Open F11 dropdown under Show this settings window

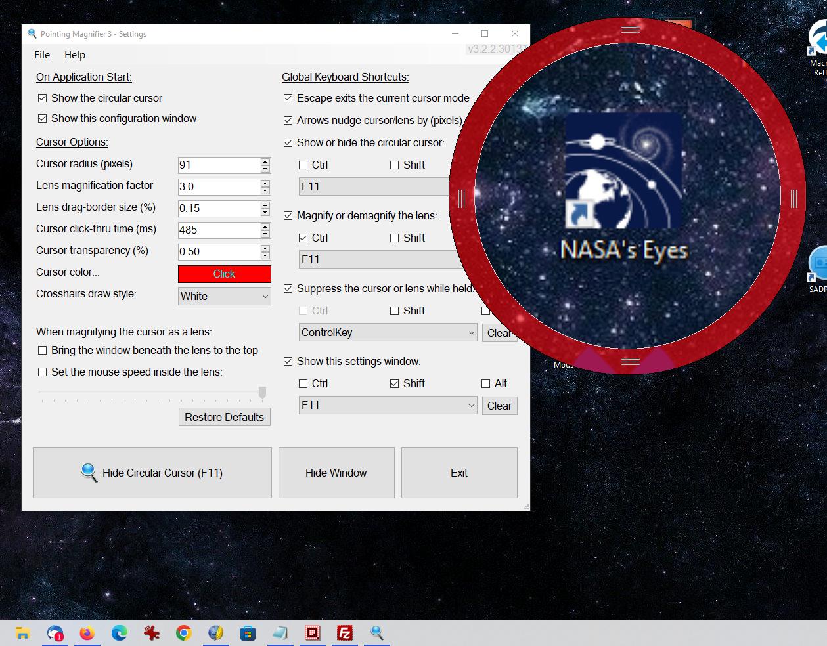click(388, 405)
